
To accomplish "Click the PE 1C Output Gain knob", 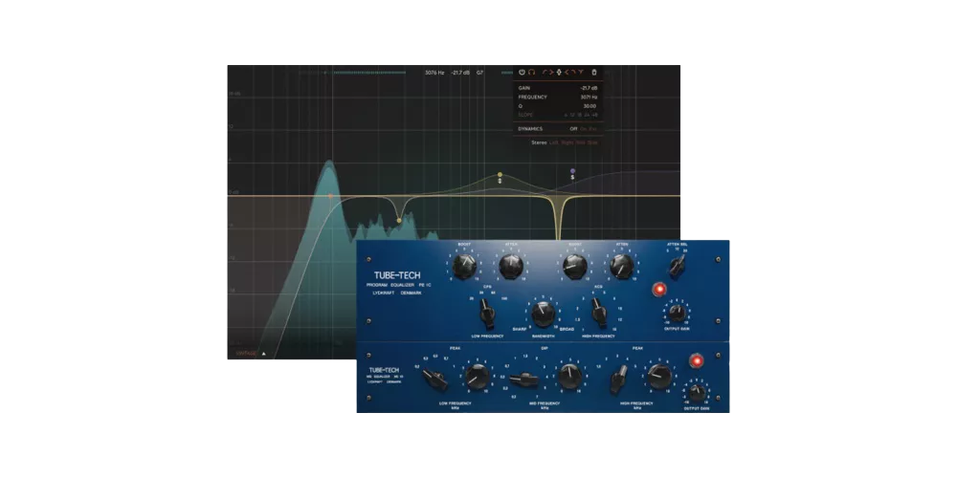I will click(x=679, y=314).
